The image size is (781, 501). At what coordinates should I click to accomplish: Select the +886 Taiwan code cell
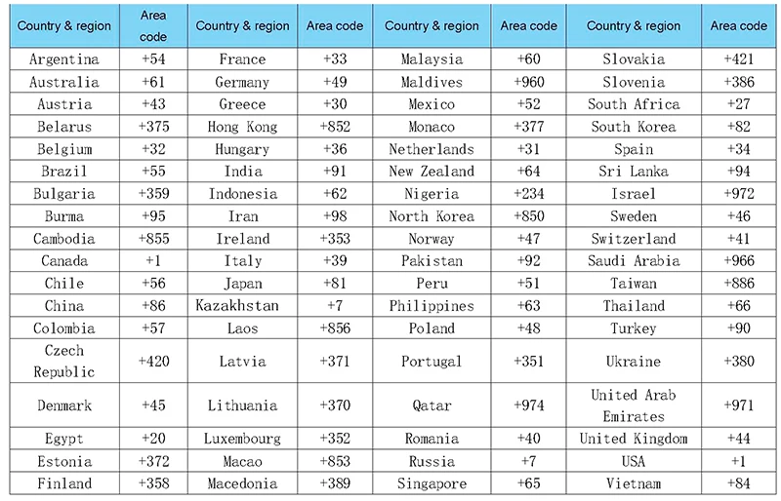(739, 283)
